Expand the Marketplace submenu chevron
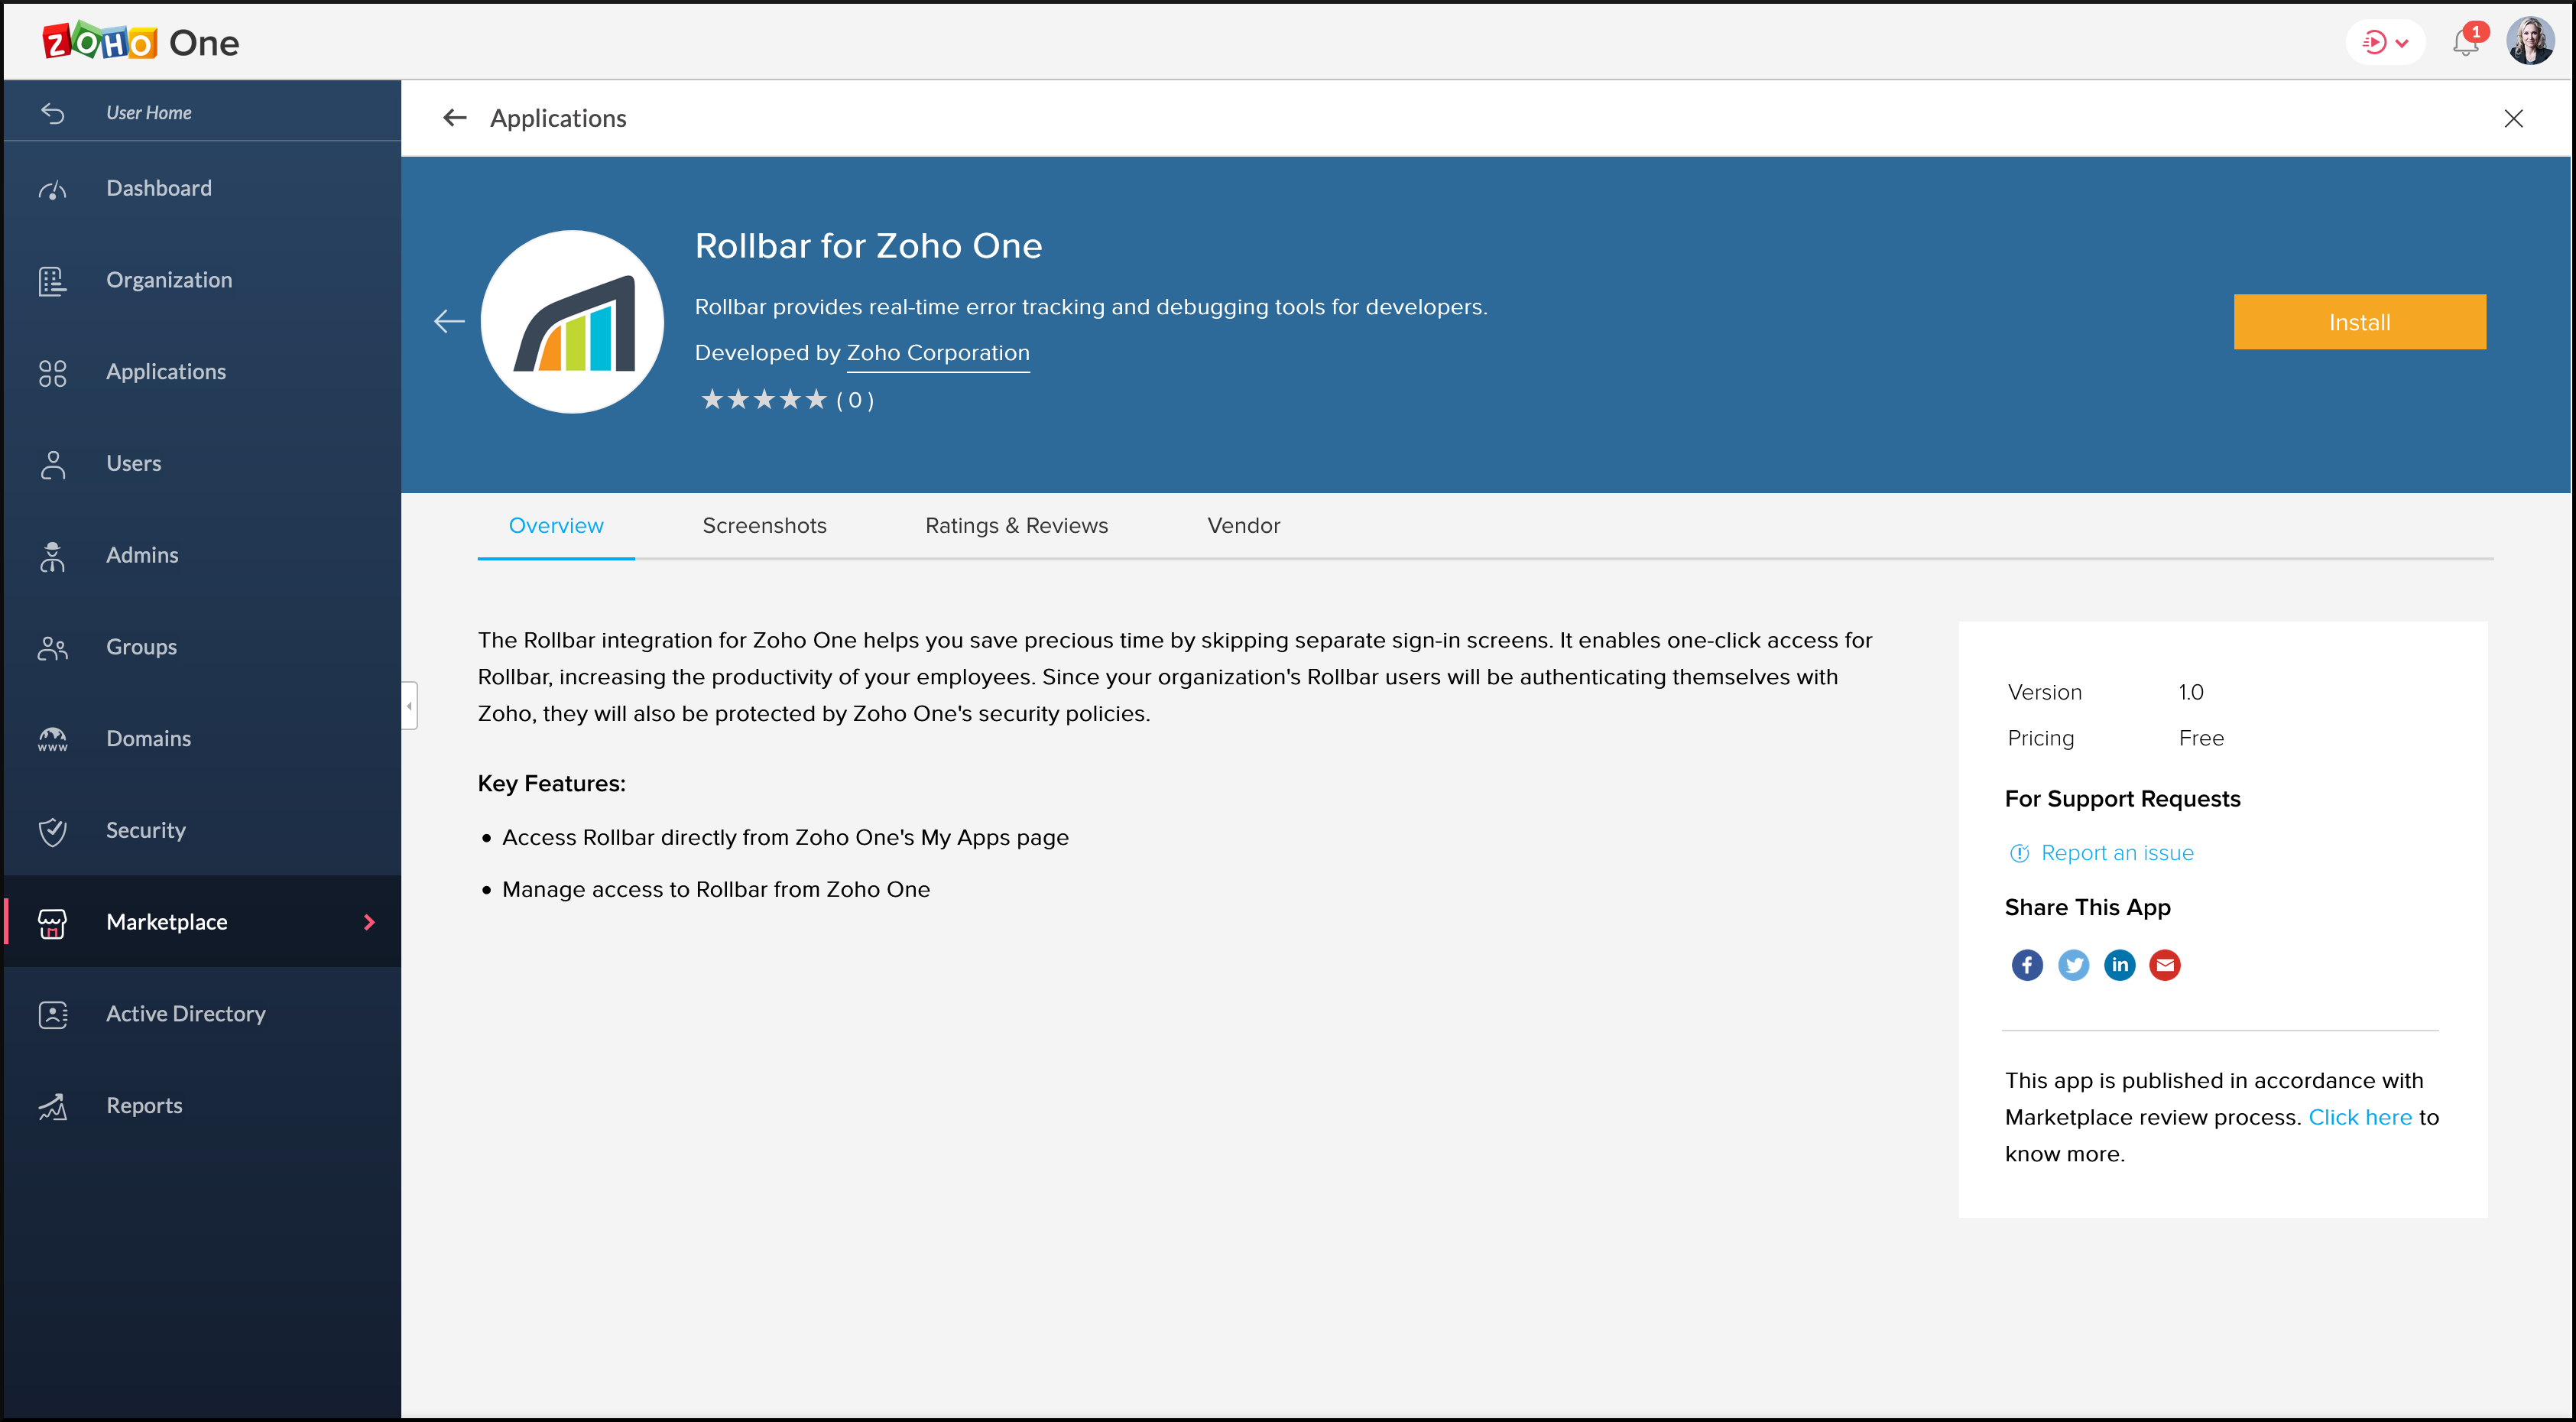The width and height of the screenshot is (2576, 1422). [369, 922]
